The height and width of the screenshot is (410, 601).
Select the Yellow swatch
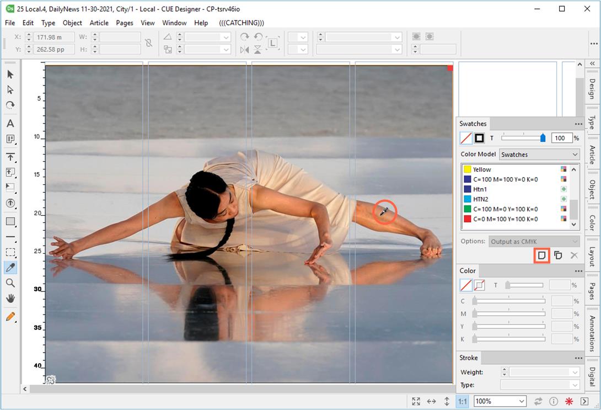481,169
